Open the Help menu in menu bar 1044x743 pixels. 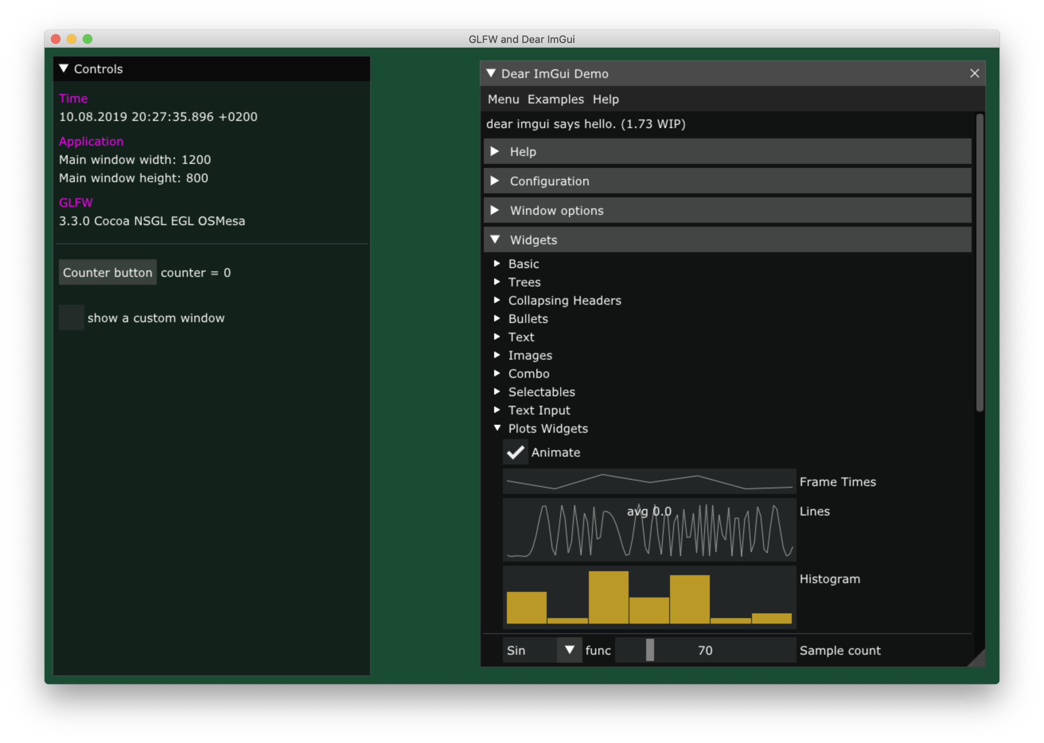click(605, 99)
